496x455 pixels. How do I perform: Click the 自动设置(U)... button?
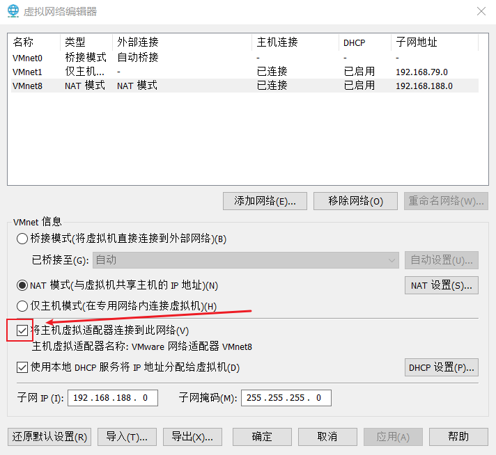point(442,260)
